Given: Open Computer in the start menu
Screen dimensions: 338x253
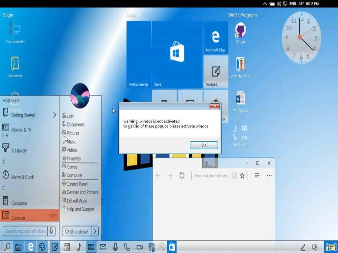Looking at the screenshot, I should click(x=72, y=175).
